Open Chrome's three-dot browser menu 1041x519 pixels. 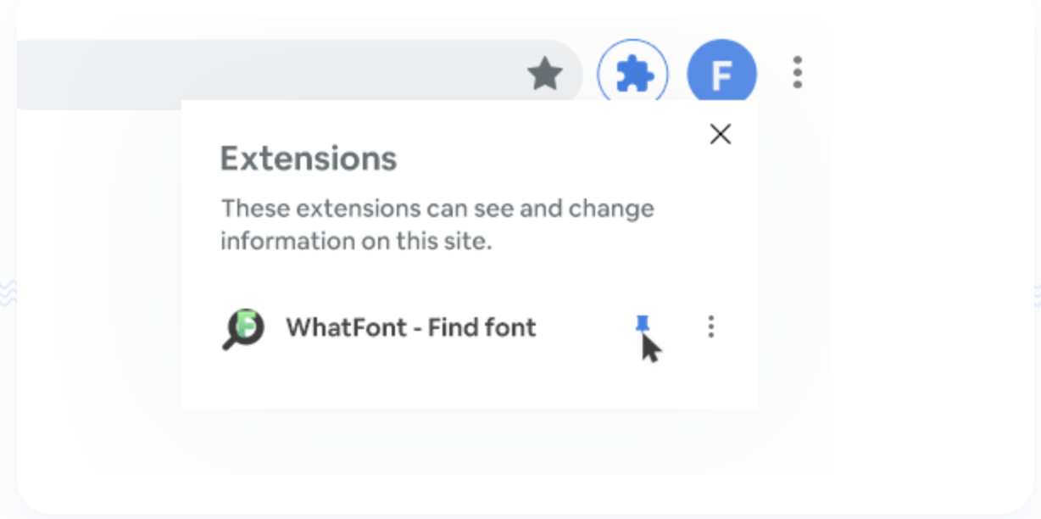point(797,73)
